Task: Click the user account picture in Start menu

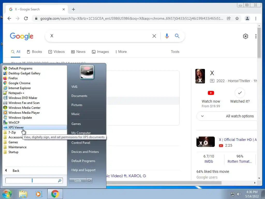Action: point(87,72)
